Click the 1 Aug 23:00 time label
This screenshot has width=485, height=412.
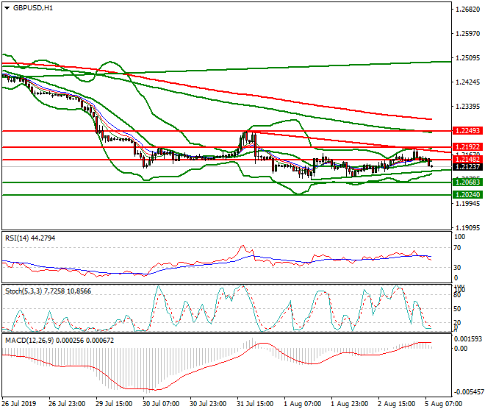click(x=350, y=404)
